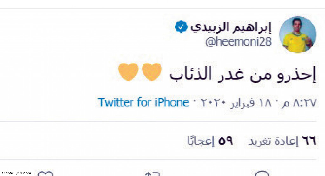325x176 pixels.
Task: View the ٦٦ retweets count
Action: click(x=309, y=141)
